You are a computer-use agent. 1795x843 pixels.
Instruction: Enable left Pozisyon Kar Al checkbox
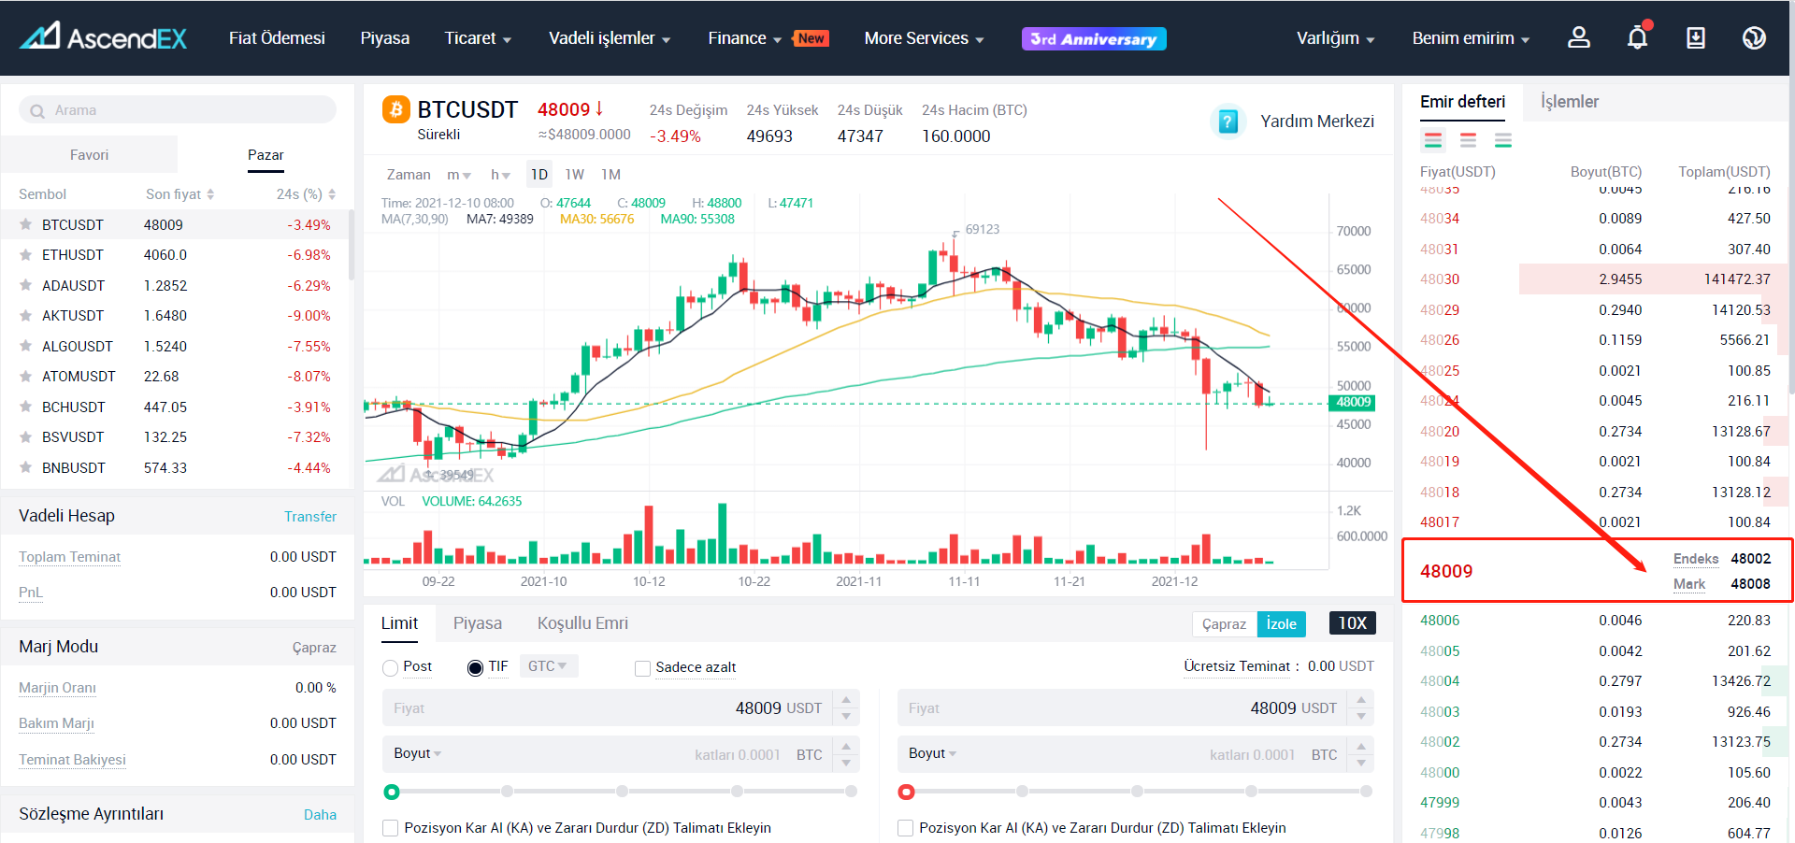[x=391, y=828]
